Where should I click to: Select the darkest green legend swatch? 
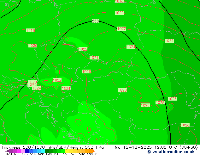[x=47, y=151]
